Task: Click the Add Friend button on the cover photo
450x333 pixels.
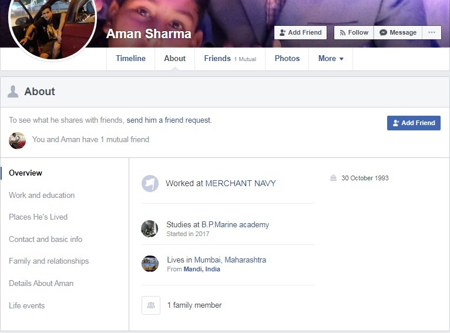Action: (x=300, y=32)
